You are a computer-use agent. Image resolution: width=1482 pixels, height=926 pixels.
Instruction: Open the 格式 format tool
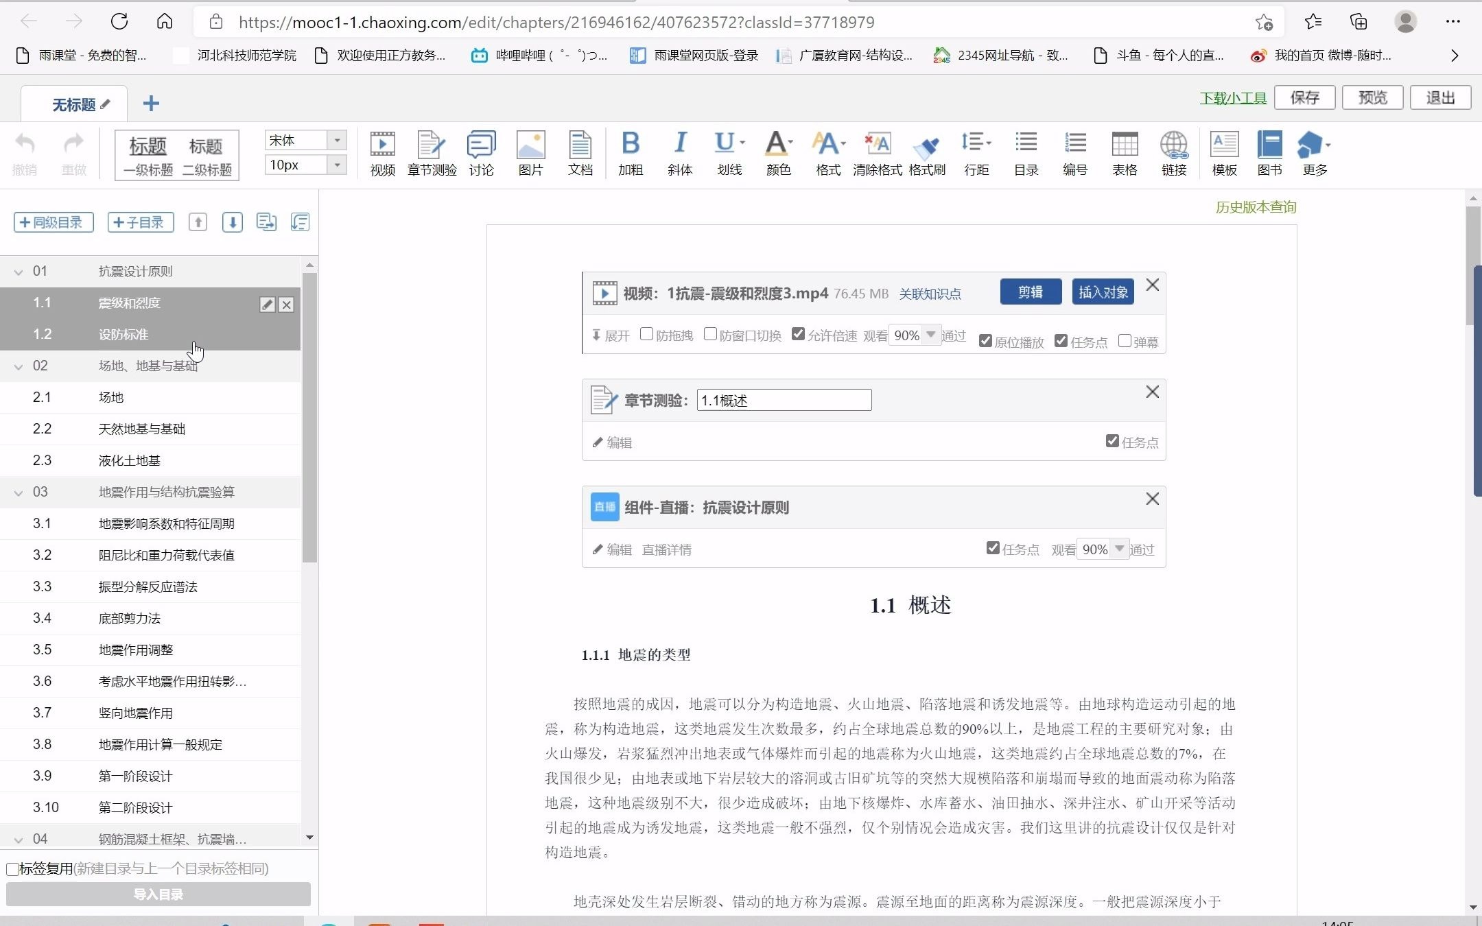pyautogui.click(x=827, y=154)
